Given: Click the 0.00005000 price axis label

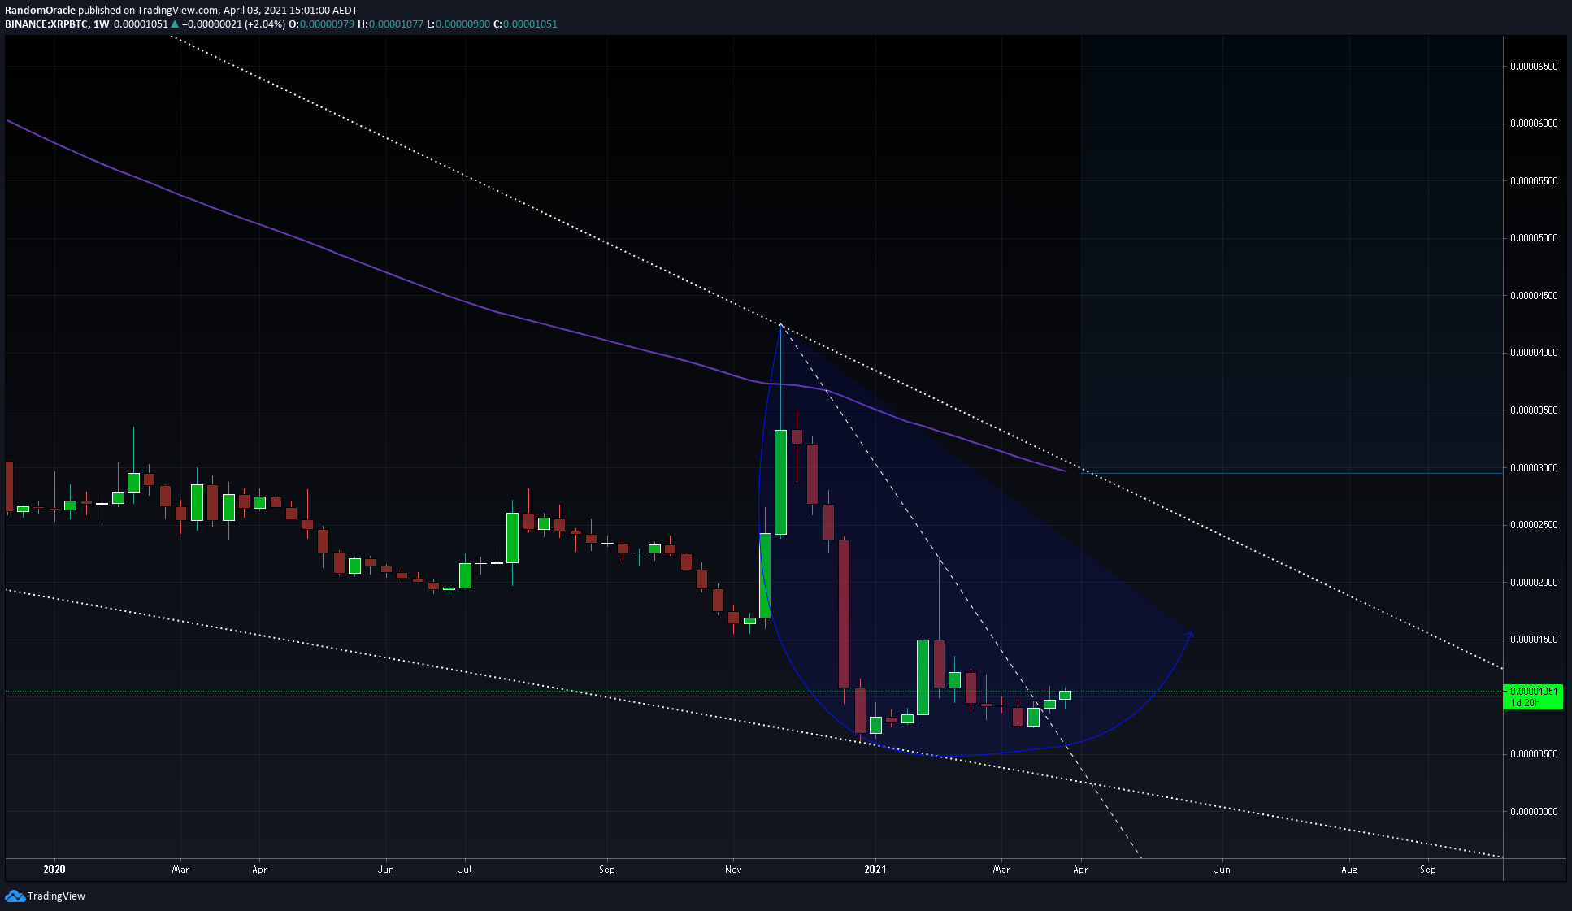Looking at the screenshot, I should [1534, 238].
